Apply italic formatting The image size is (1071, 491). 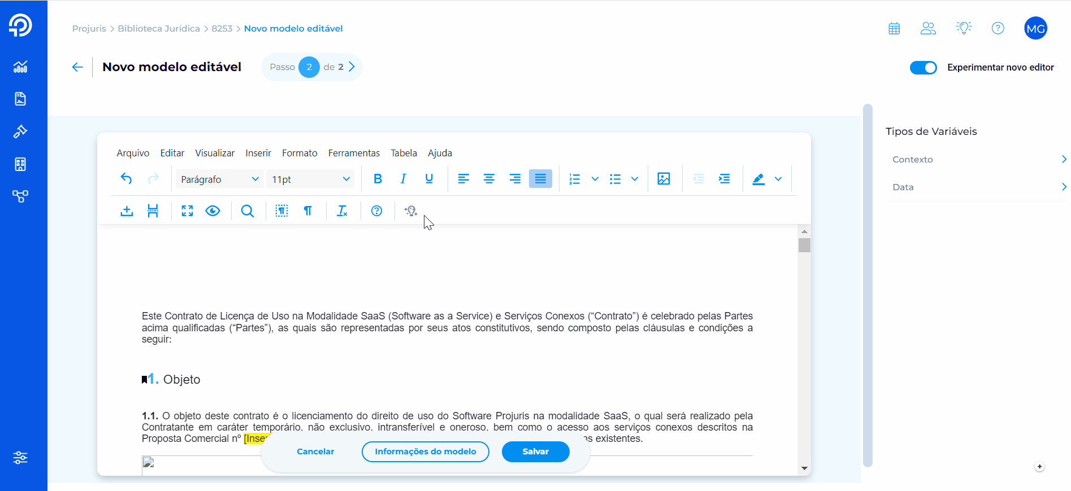pyautogui.click(x=403, y=179)
